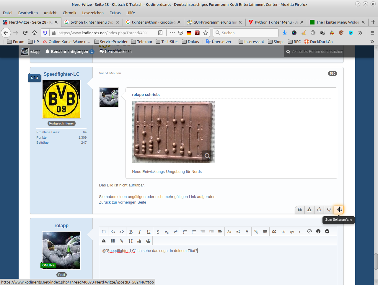Insert code block with the </> icon
The height and width of the screenshot is (285, 378).
click(283, 232)
